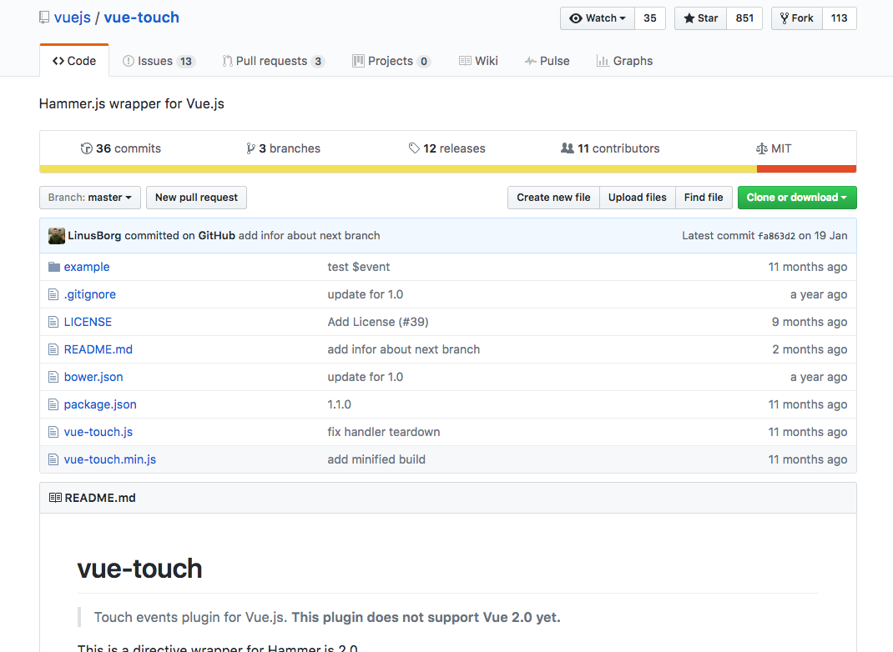Open the 'add minified build' commit message
Screen dimensions: 893x652
(x=376, y=459)
